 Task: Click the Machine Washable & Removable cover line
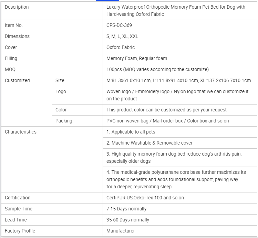click(149, 143)
